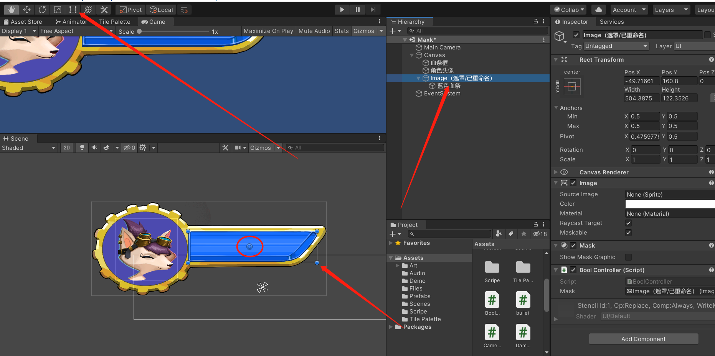Open the Layers dropdown

[x=671, y=9]
